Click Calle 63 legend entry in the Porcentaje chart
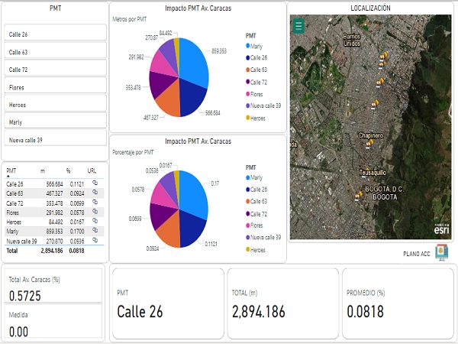 pyautogui.click(x=256, y=201)
